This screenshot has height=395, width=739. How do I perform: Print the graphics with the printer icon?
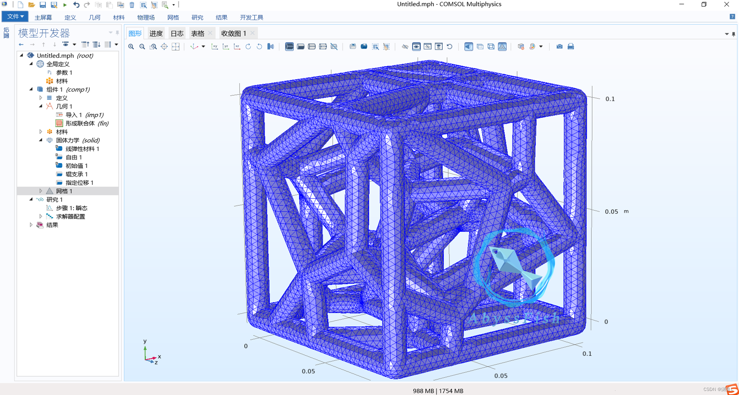571,47
